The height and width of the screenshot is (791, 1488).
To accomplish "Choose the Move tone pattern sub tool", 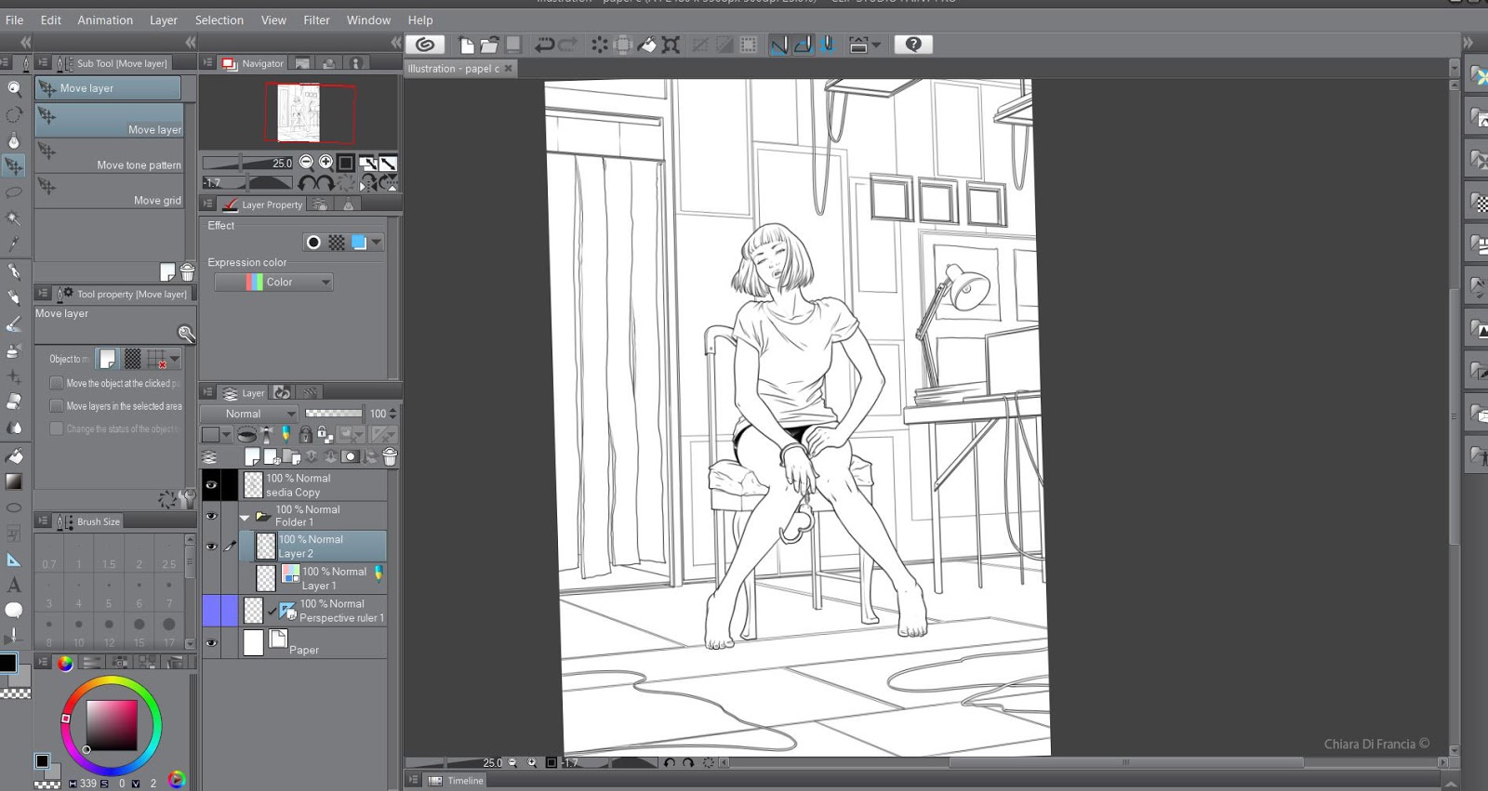I will click(110, 155).
